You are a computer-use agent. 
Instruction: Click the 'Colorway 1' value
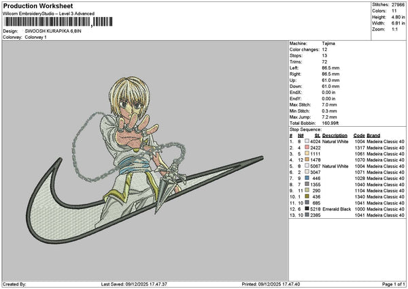[35, 37]
